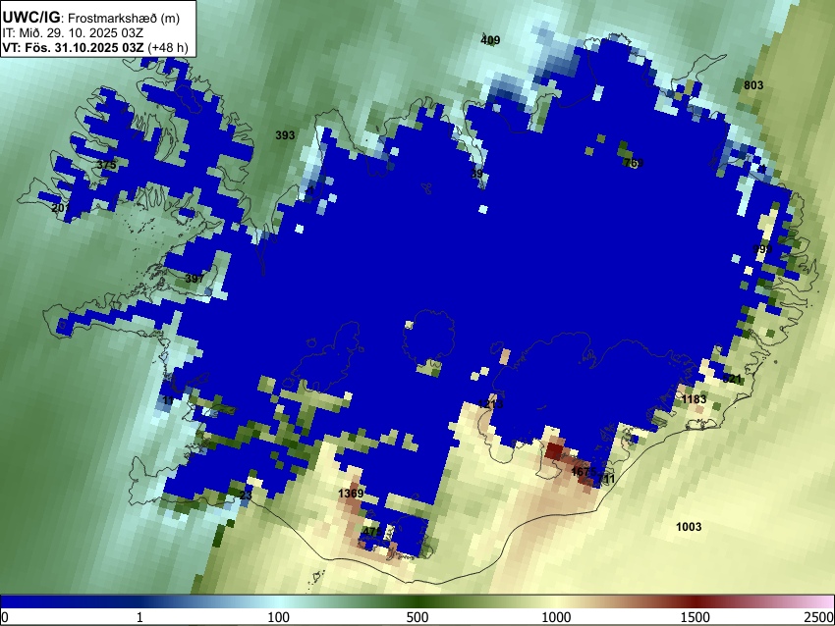Click the 0 label on the color scale
835x626 pixels.
click(5, 617)
